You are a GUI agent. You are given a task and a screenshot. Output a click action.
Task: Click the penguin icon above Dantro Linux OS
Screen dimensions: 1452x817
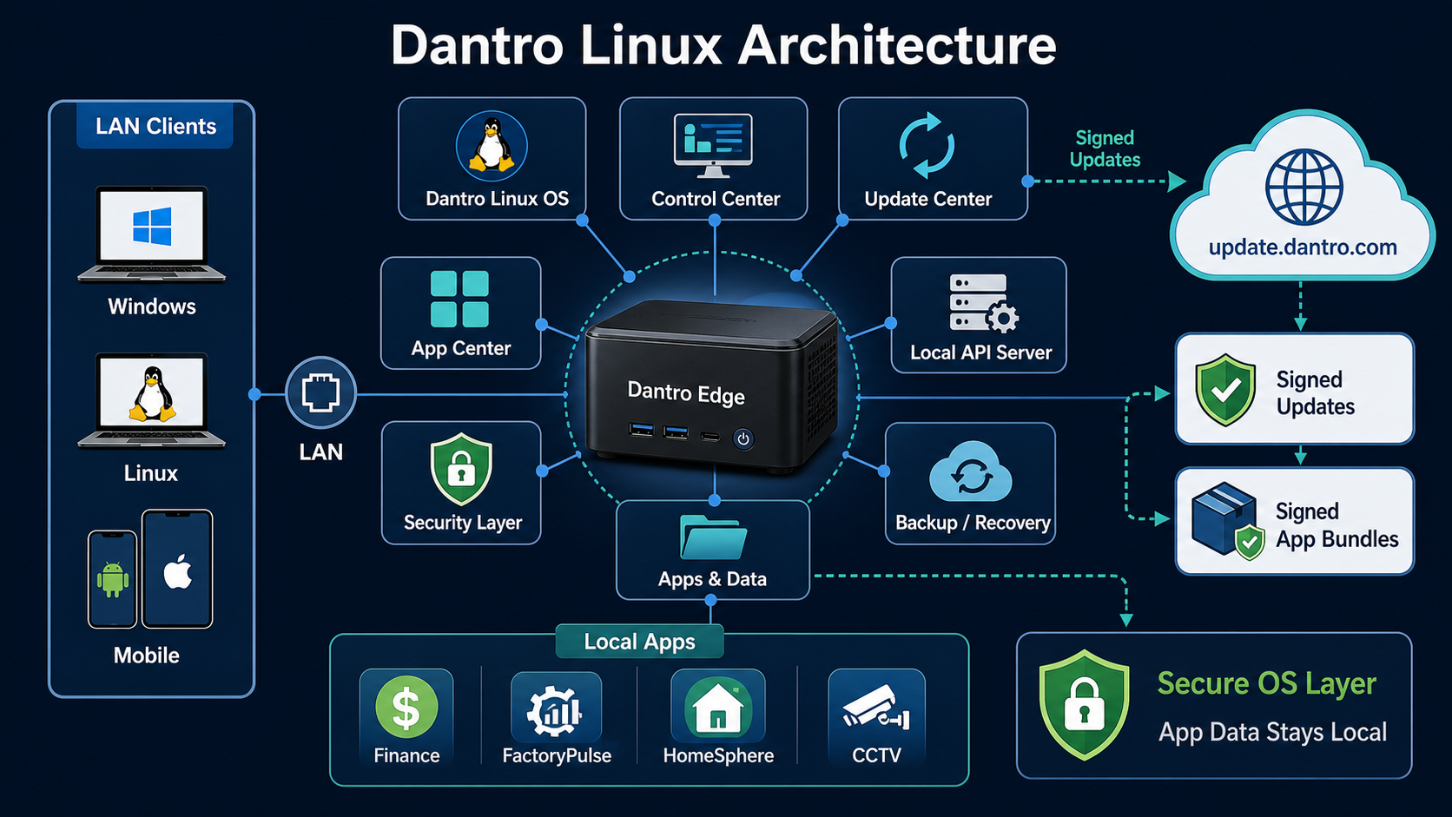(492, 145)
